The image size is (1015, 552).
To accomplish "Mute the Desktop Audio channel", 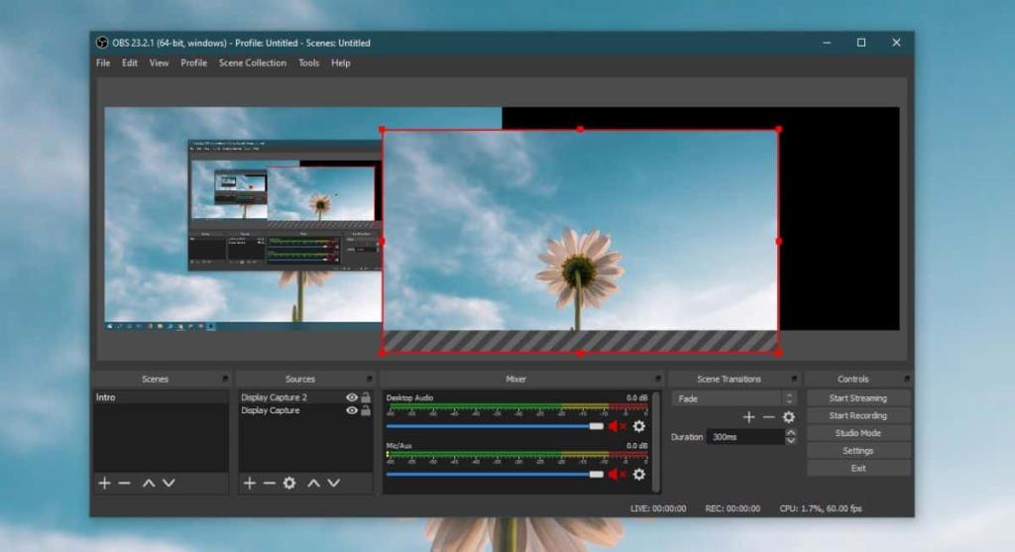I will [x=617, y=426].
